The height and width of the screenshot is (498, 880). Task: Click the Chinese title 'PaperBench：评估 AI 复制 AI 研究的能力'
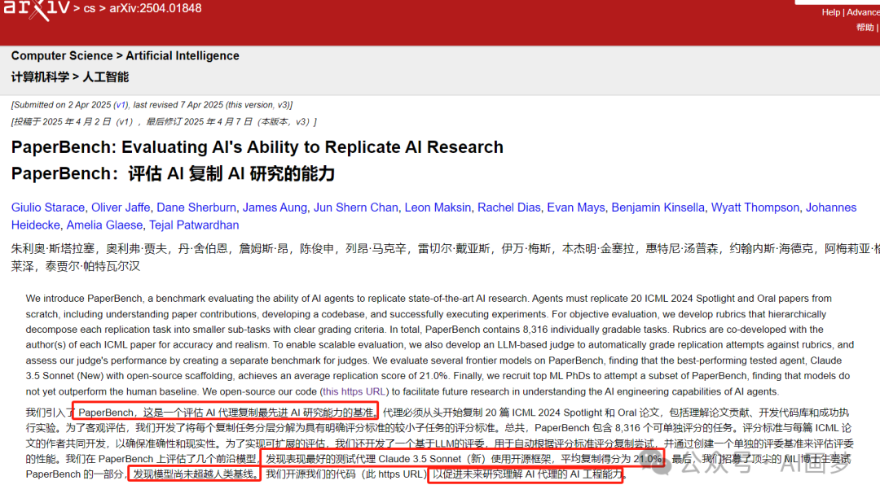pyautogui.click(x=173, y=173)
